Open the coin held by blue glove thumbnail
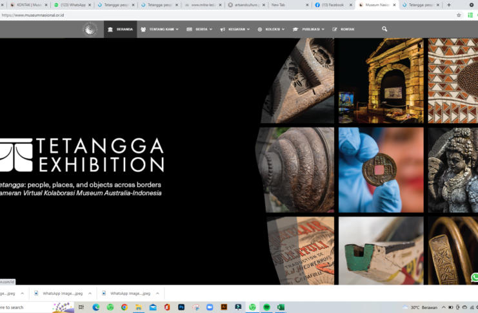The image size is (478, 313). click(x=381, y=170)
